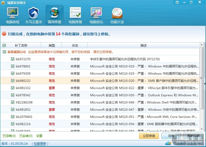206x147 pixels.
Task: Click the kb978601 patch name
Action: pyautogui.click(x=23, y=66)
